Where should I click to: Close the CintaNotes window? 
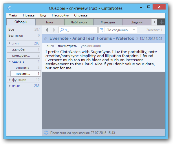tap(159, 7)
